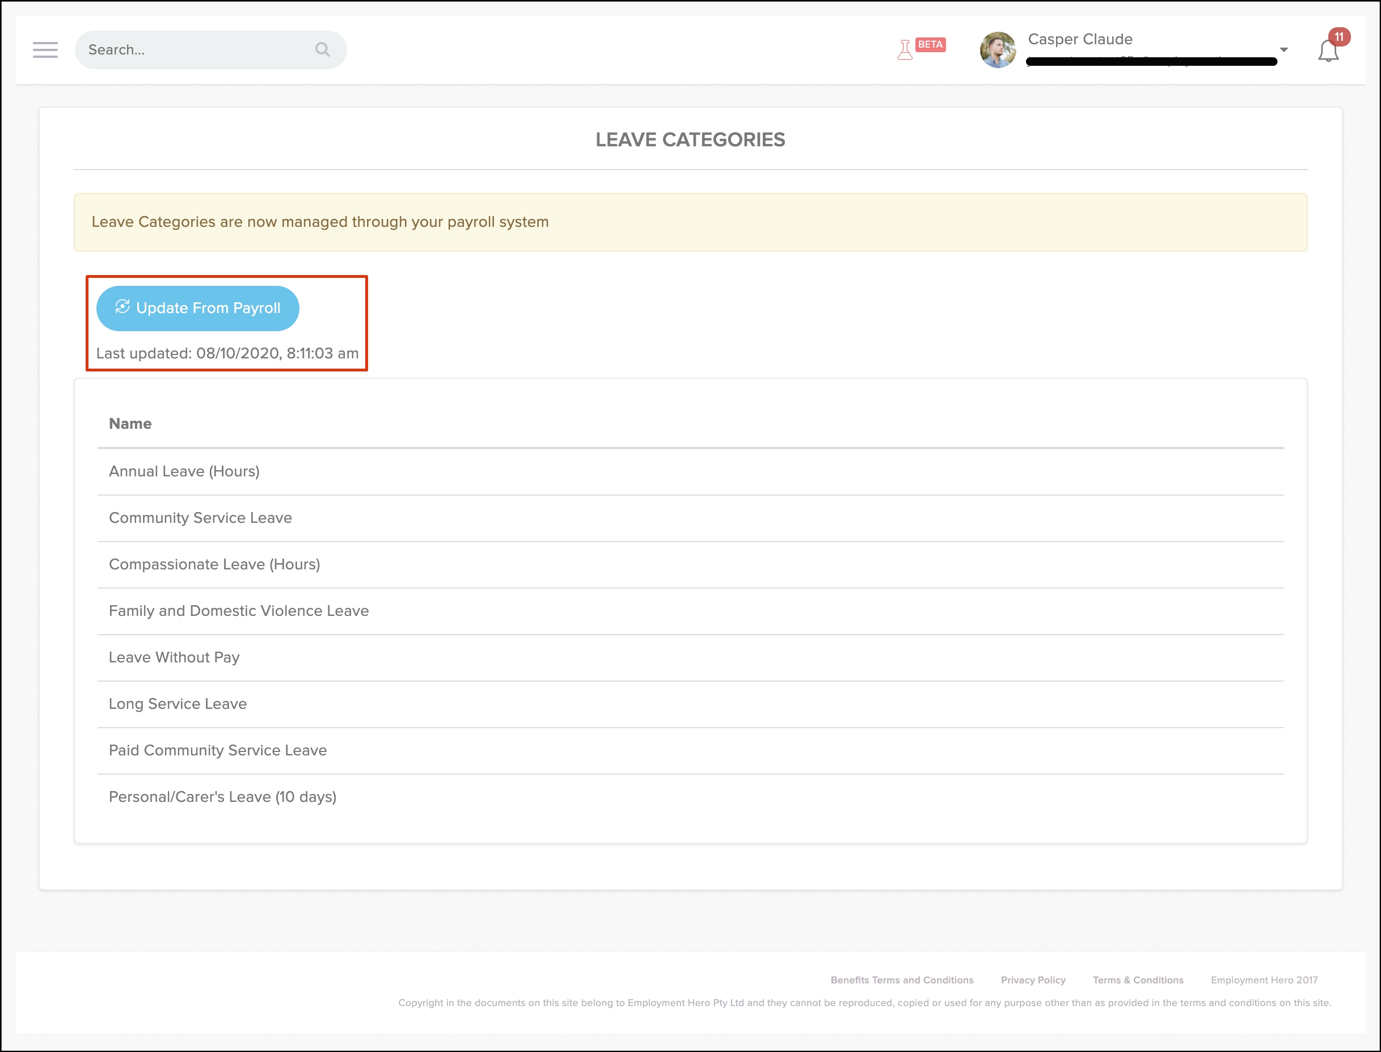Select the Long Service Leave row

[178, 704]
